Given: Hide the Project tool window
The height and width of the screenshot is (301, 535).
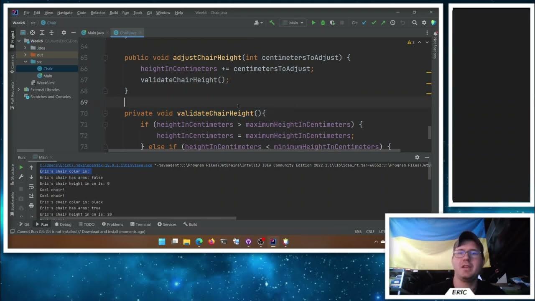Looking at the screenshot, I should tap(73, 33).
